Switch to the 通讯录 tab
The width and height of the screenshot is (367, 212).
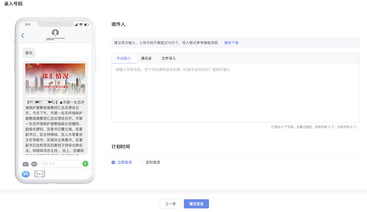click(x=146, y=58)
